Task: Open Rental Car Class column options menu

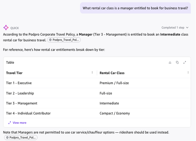Action: pyautogui.click(x=188, y=72)
